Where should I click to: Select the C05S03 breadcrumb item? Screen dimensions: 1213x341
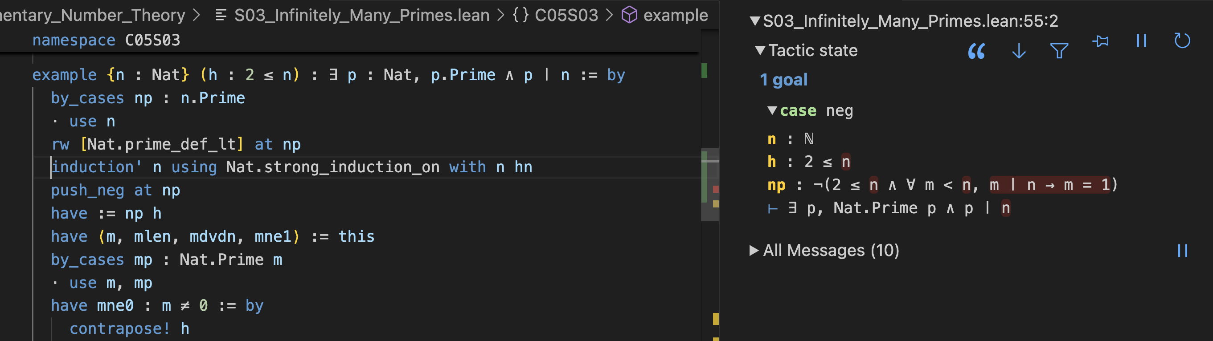[x=566, y=16]
